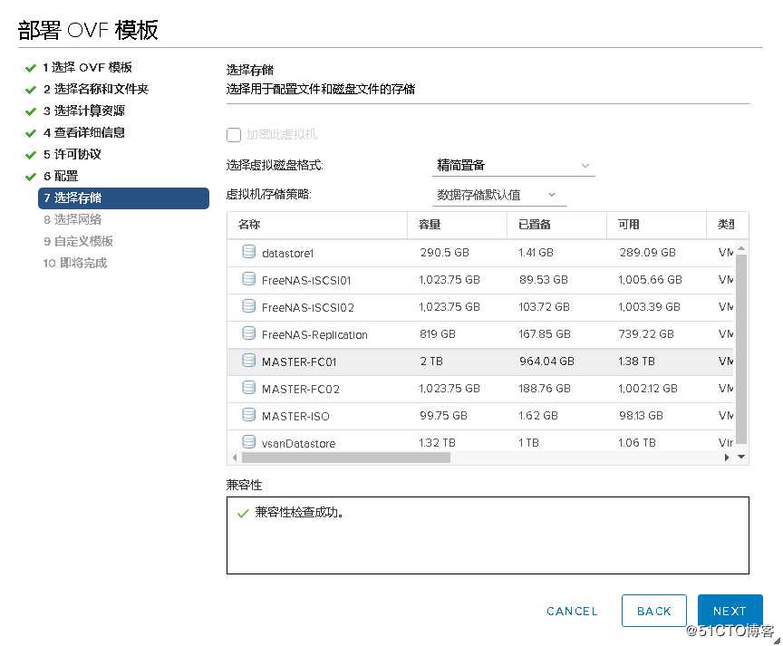
Task: Go to step 1 选择 OVF 模板
Action: (87, 67)
